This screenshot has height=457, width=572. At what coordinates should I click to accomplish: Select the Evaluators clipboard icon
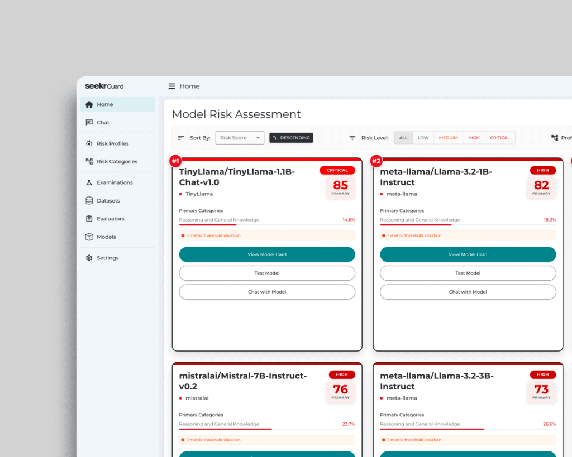(89, 218)
